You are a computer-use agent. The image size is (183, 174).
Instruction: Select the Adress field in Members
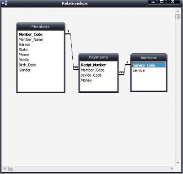pos(24,45)
